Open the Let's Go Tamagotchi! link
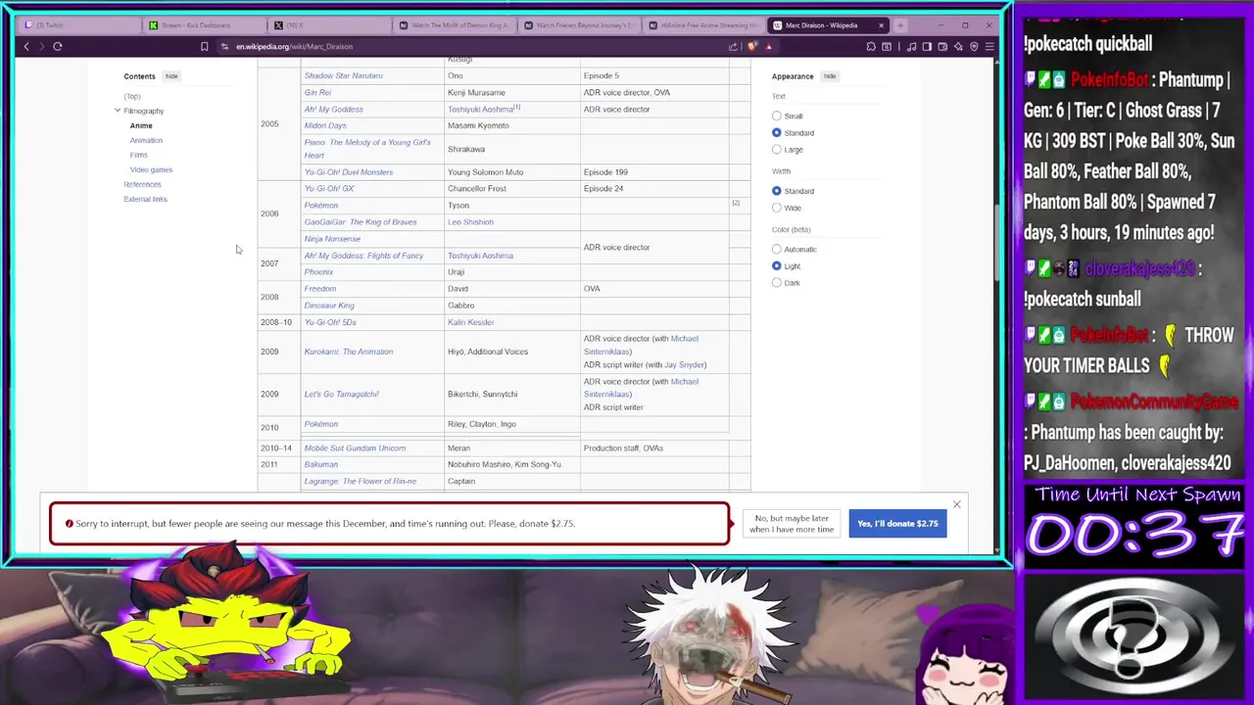The width and height of the screenshot is (1254, 705). 341,394
